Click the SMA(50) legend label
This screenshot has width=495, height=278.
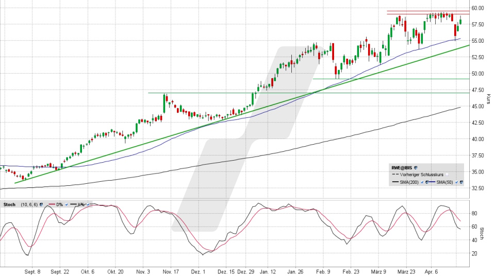coord(444,182)
